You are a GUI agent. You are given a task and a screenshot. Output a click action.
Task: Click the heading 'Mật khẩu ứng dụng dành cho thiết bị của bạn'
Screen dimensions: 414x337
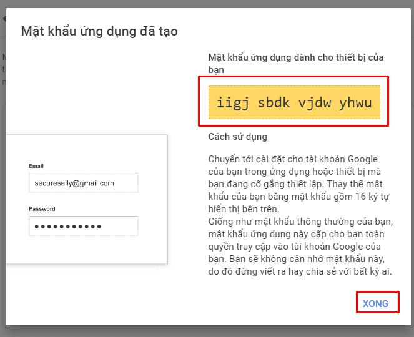point(296,64)
